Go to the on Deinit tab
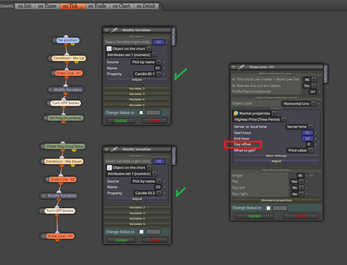Viewport: 347px width, 265px height. pyautogui.click(x=146, y=6)
